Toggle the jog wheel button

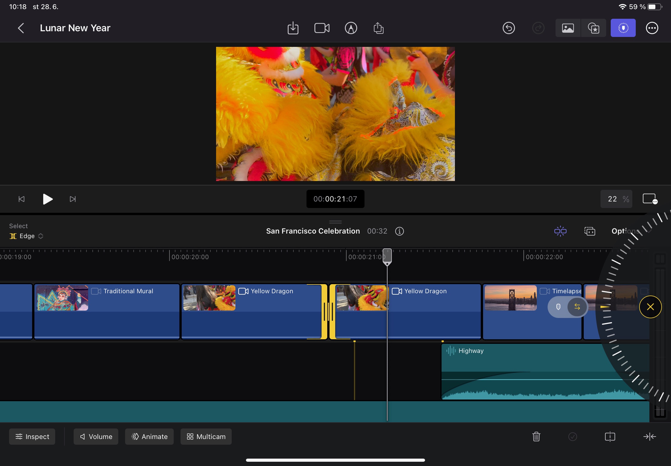pyautogui.click(x=623, y=28)
